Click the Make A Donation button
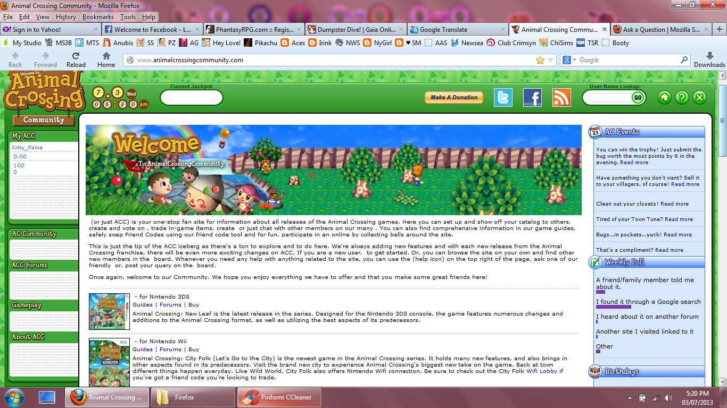Viewport: 727px width, 408px height. 454,97
